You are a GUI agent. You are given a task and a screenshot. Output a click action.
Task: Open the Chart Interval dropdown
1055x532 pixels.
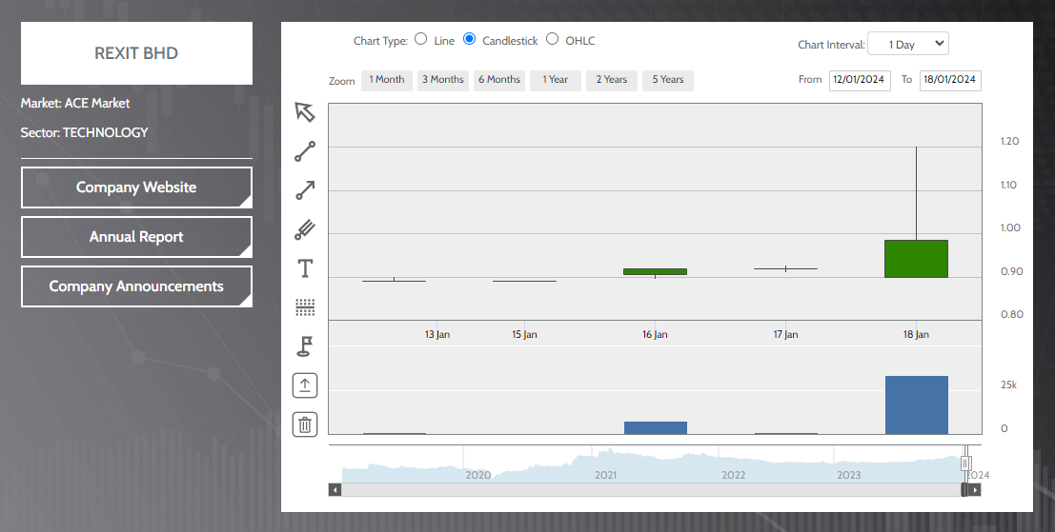coord(908,45)
